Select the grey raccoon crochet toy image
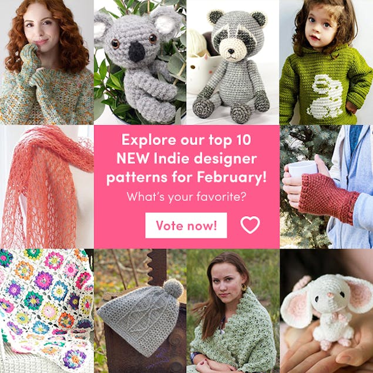The height and width of the screenshot is (373, 373). pyautogui.click(x=233, y=62)
